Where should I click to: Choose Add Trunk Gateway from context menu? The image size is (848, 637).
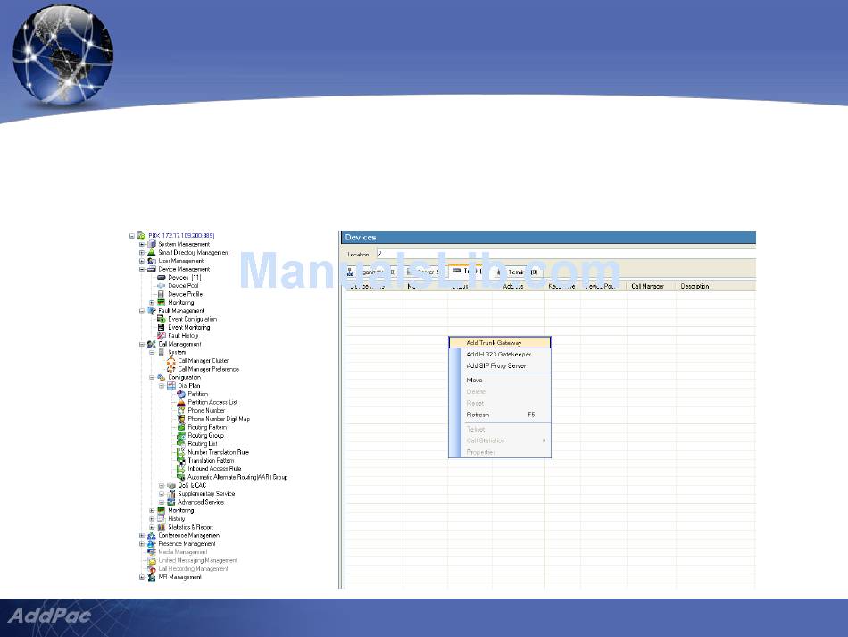pyautogui.click(x=494, y=342)
